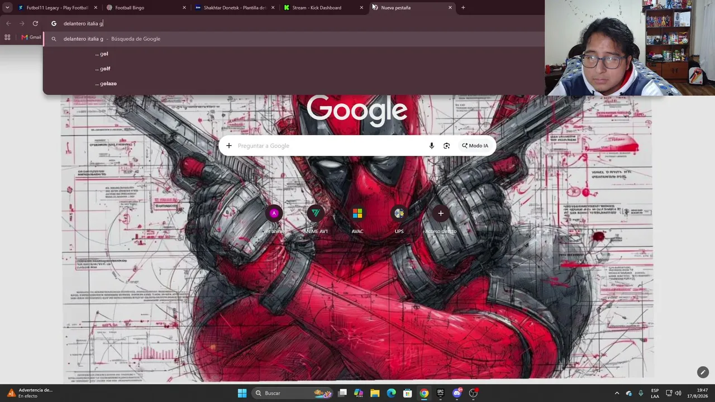This screenshot has height=402, width=715.
Task: Open the tab search dropdown arrow
Action: 7,8
